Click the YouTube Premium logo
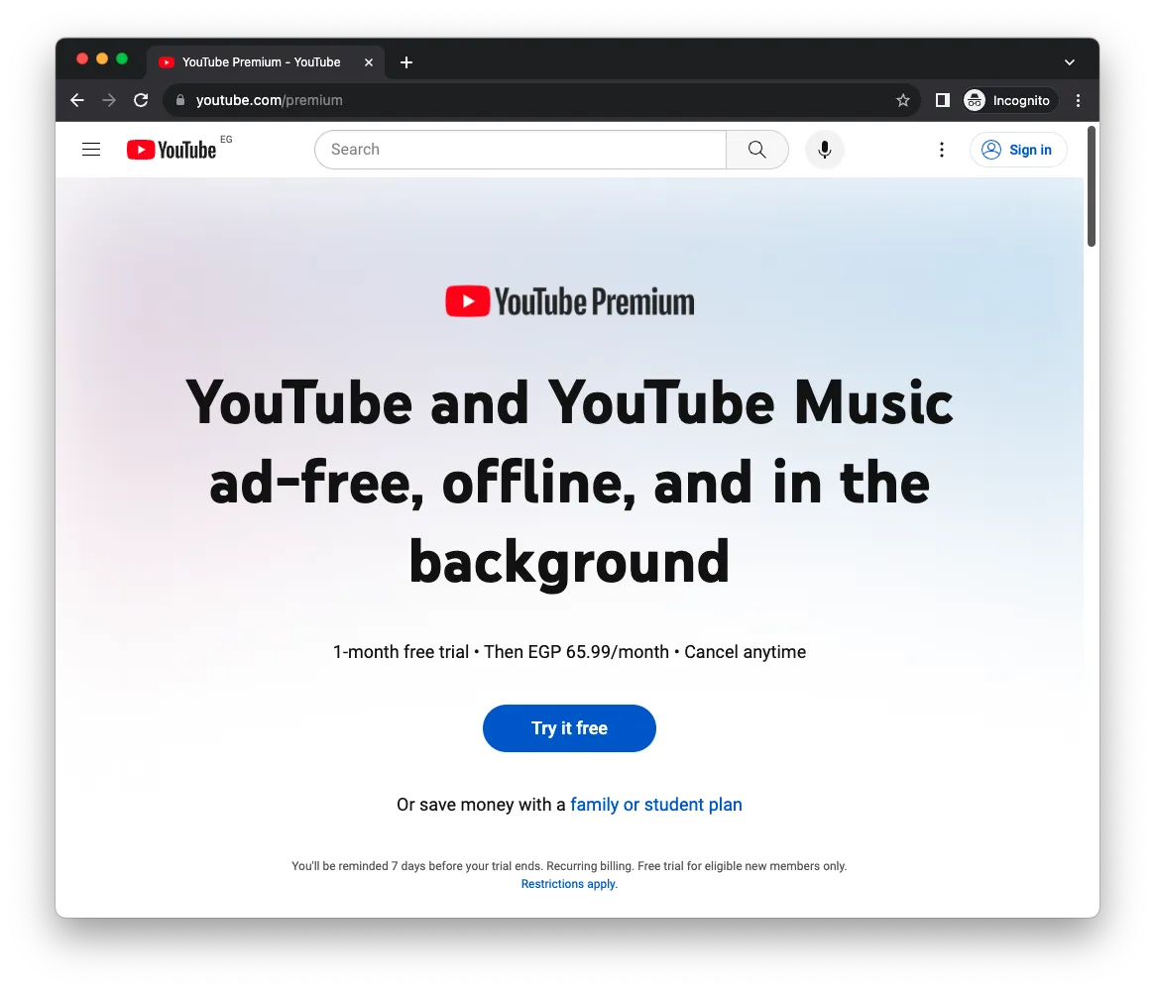The height and width of the screenshot is (991, 1155). [x=569, y=301]
